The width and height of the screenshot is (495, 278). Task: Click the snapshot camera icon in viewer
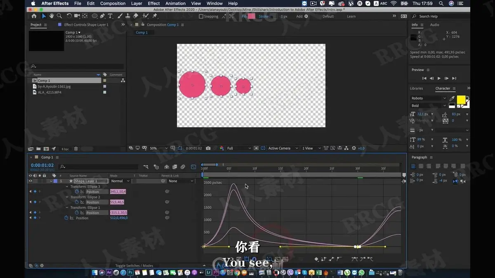tap(208, 148)
